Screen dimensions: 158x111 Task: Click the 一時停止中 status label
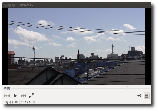[10, 102]
